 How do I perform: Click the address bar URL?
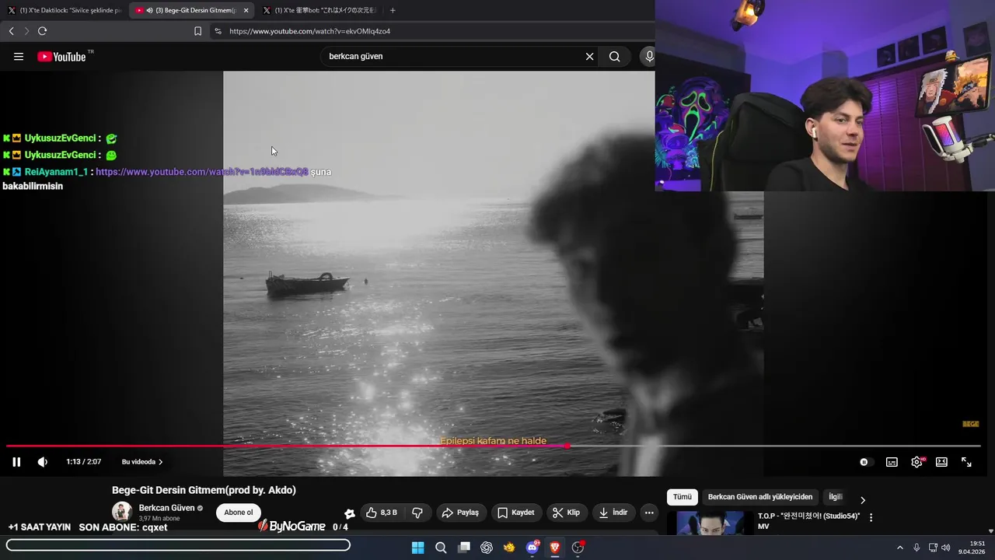click(x=309, y=31)
